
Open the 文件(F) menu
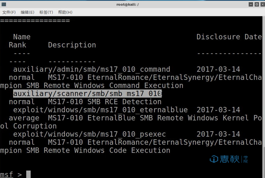(9, 12)
